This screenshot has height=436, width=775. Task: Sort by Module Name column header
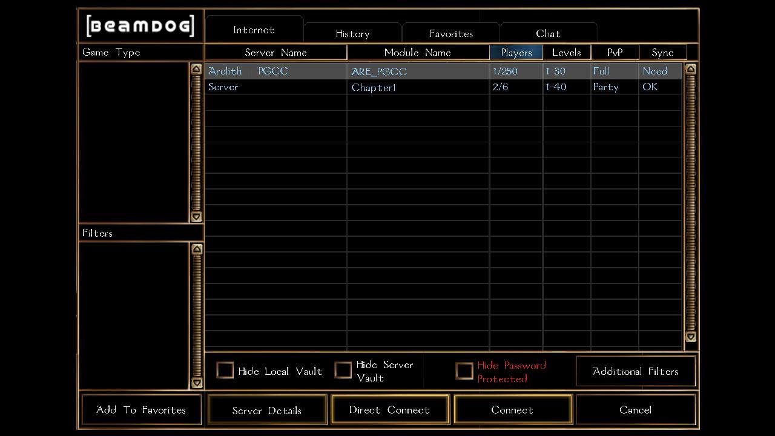(x=418, y=53)
